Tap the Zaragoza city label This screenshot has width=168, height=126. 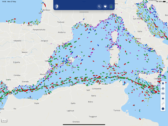click(x=44, y=41)
